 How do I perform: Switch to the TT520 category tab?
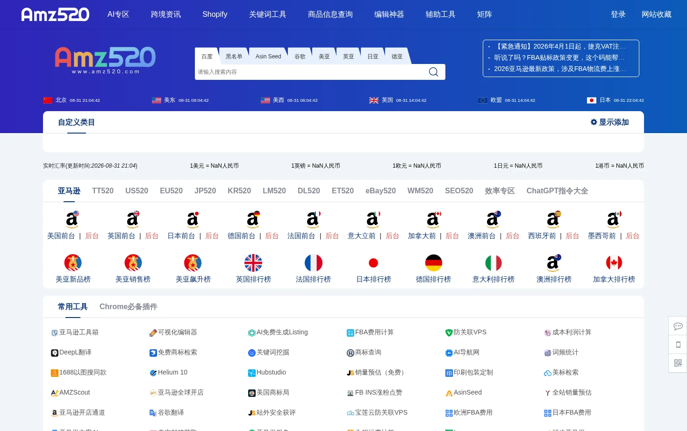[x=103, y=191]
